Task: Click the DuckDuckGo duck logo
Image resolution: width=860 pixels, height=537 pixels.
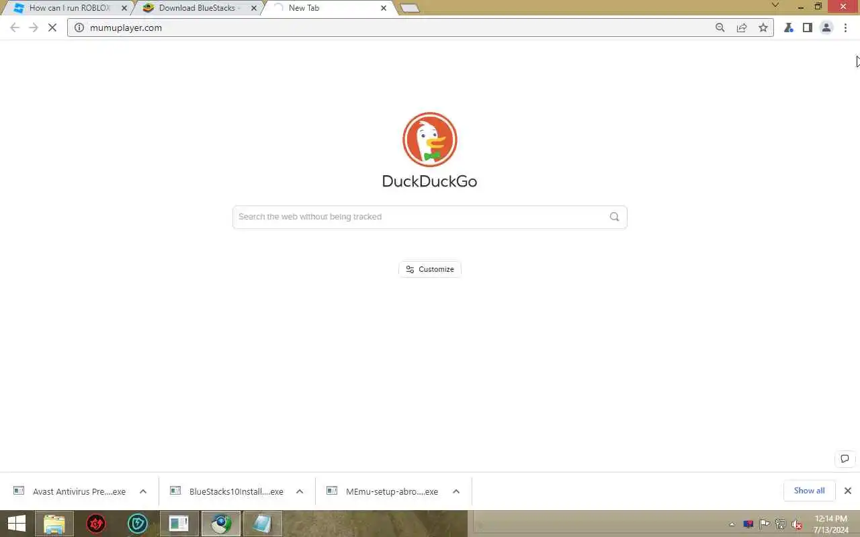Action: click(430, 140)
